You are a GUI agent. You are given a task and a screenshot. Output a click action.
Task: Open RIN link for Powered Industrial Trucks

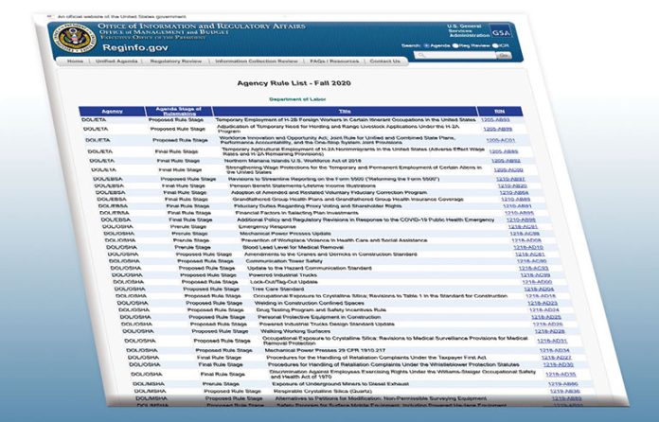tap(535, 275)
